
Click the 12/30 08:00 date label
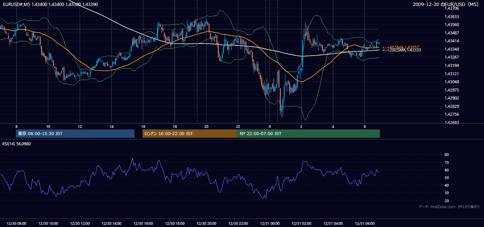click(x=17, y=224)
